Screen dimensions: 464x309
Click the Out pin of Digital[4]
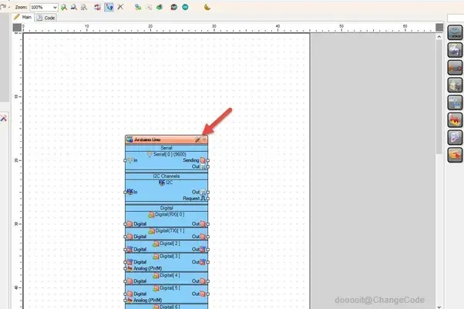coord(208,281)
